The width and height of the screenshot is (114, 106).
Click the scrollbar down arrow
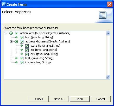(108, 77)
